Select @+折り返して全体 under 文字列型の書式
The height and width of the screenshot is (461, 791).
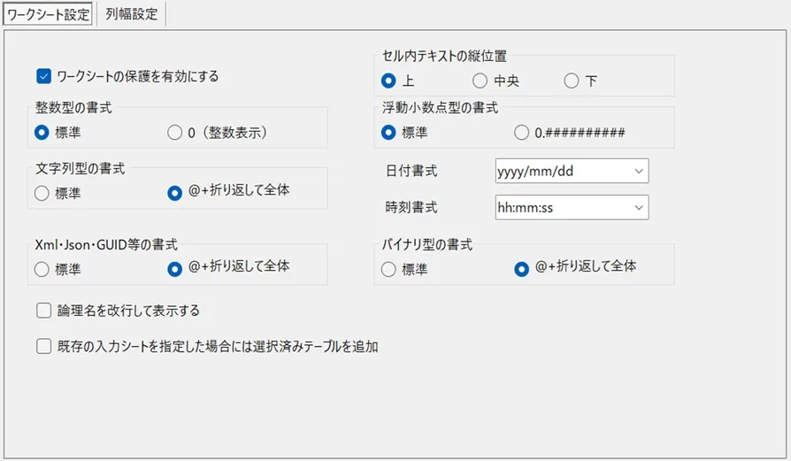[174, 193]
